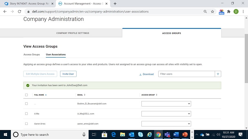Check the box next to A Ma
248x139 pixels.
26,114
